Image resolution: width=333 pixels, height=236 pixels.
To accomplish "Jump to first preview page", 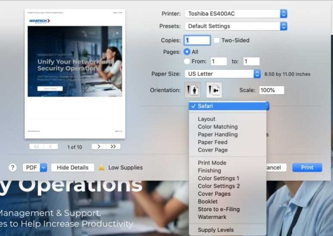I will click(36, 147).
